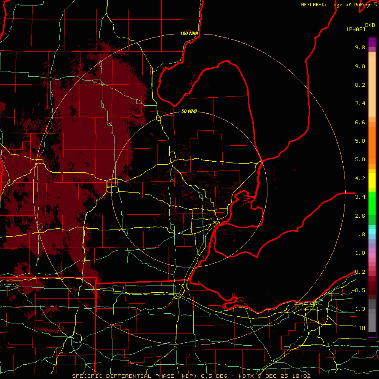This screenshot has width=379, height=379.
Task: Pick the yellow segment of the color bar
Action: pos(372,180)
